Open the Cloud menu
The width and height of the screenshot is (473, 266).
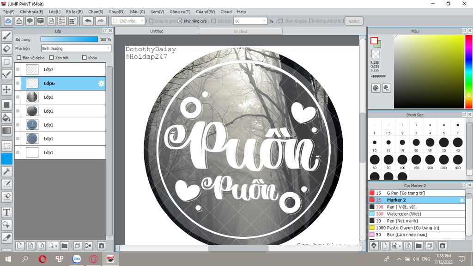(x=226, y=12)
